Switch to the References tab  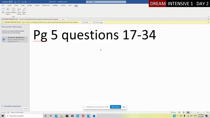pyautogui.click(x=46, y=5)
